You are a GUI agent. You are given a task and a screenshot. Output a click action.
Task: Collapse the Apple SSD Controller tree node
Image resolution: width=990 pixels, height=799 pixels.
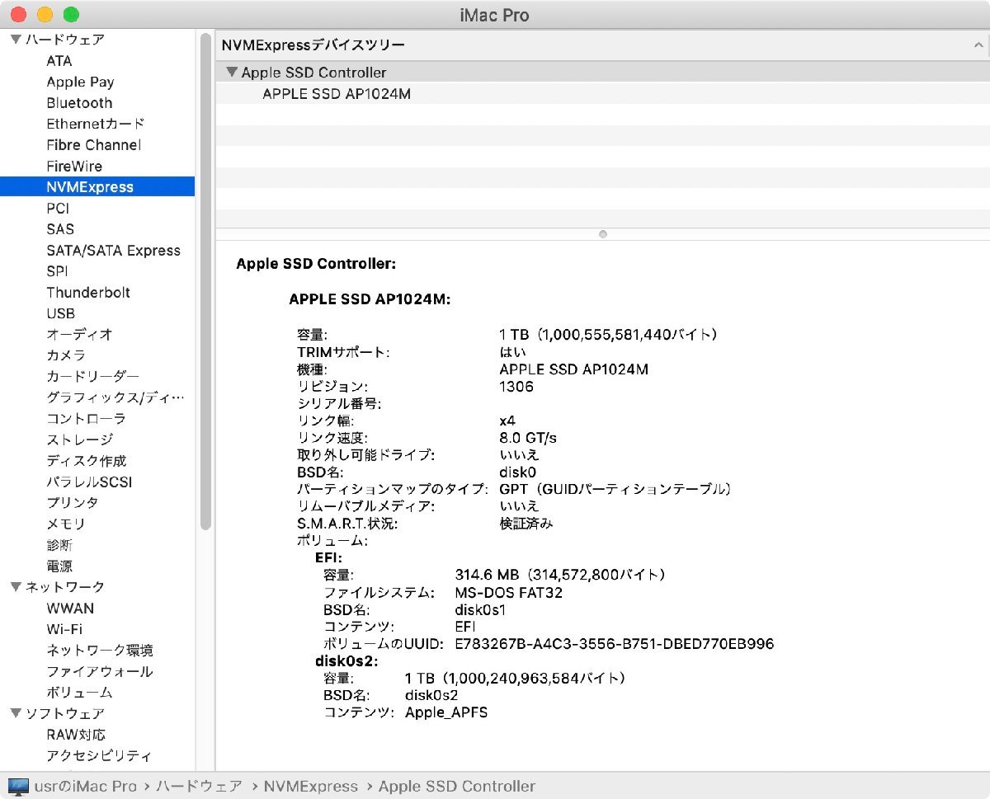pos(232,73)
